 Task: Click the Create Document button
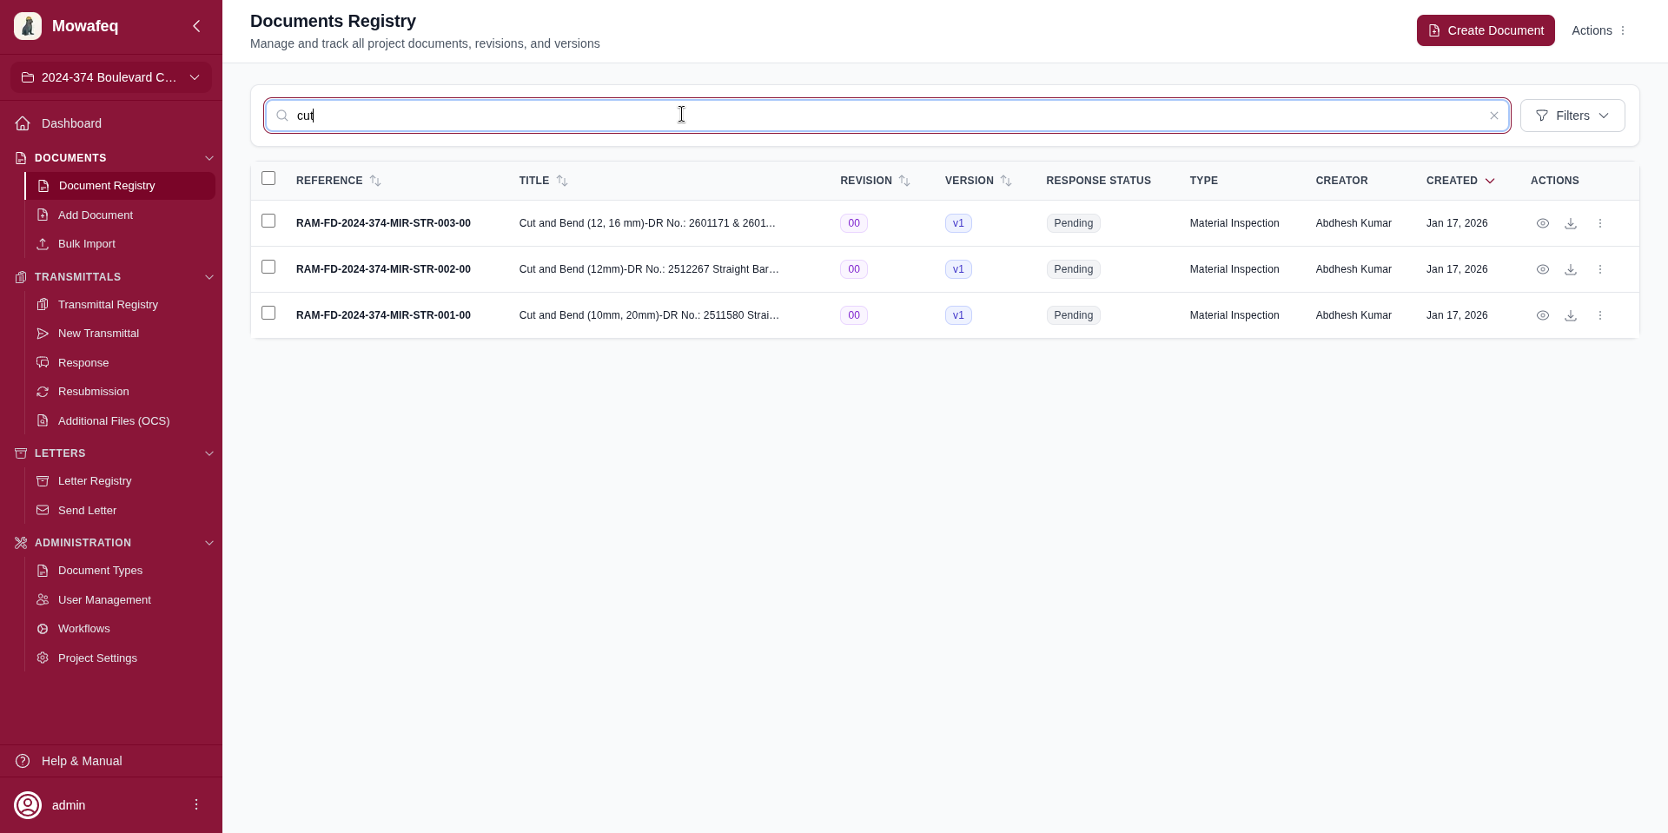(1485, 30)
